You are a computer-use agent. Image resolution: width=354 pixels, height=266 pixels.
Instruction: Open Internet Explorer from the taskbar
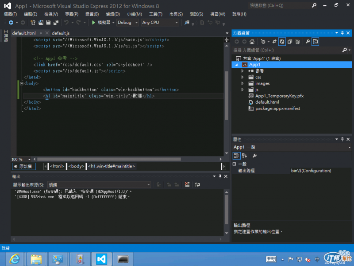[14, 259]
